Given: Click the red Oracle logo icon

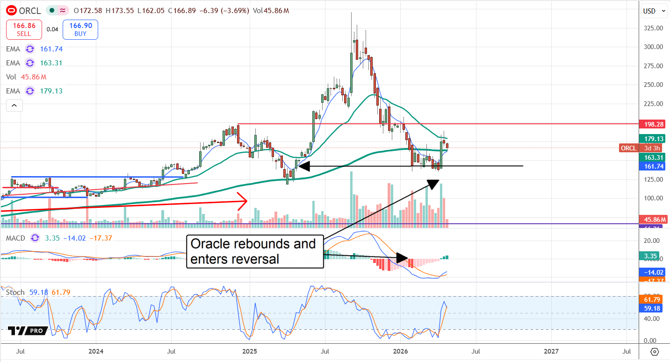Looking at the screenshot, I should click(x=11, y=10).
